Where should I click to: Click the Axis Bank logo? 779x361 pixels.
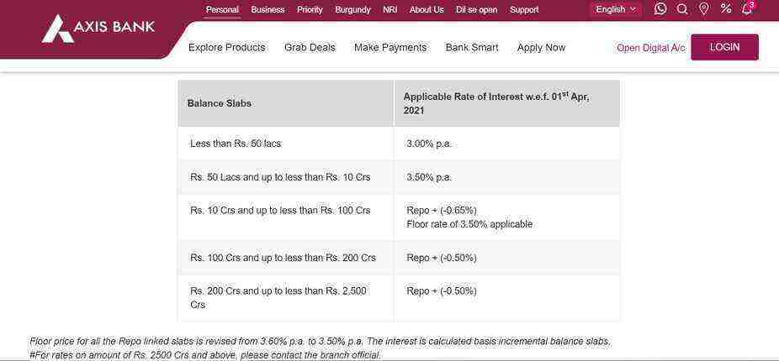point(98,29)
